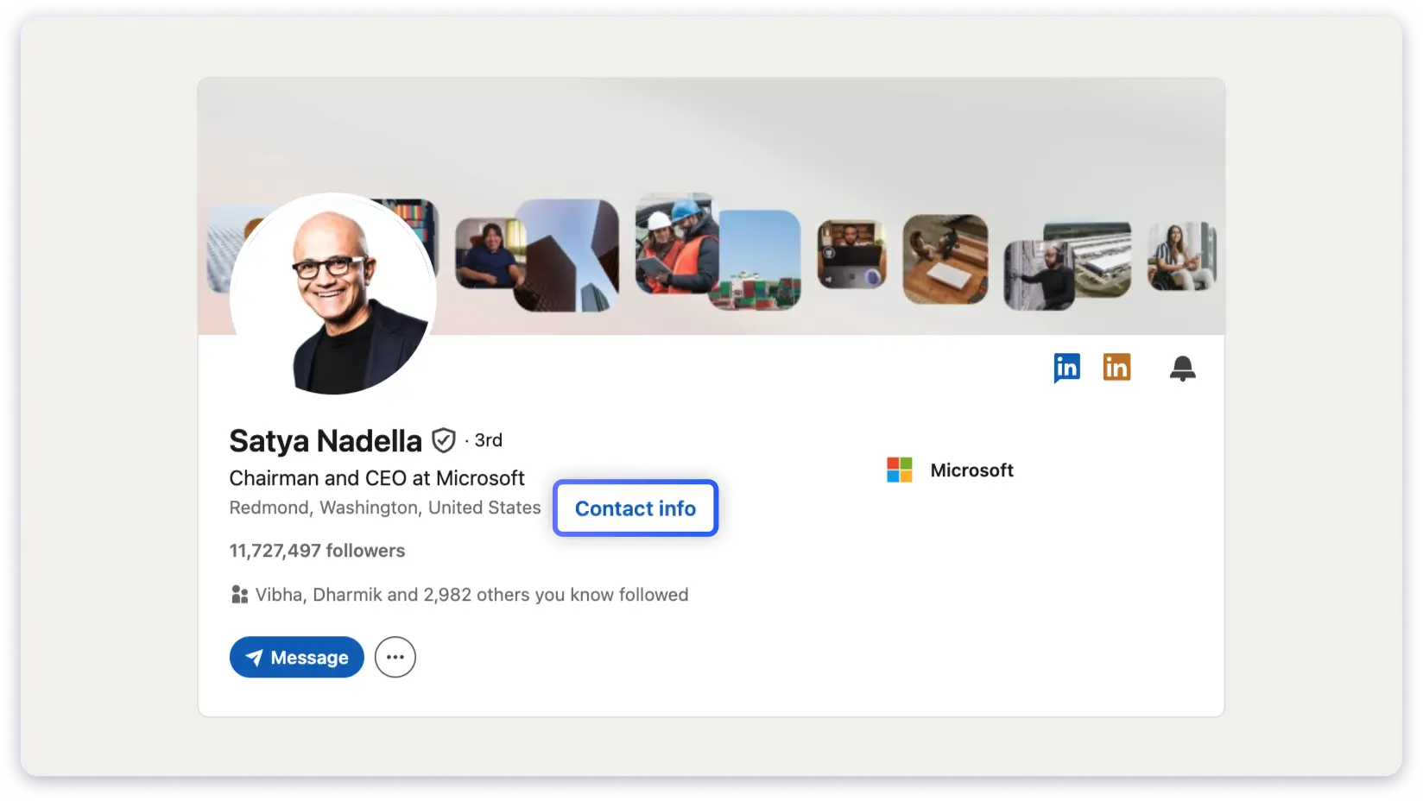Click the send arrow icon in Message button
Image resolution: width=1423 pixels, height=801 pixels.
pyautogui.click(x=254, y=657)
